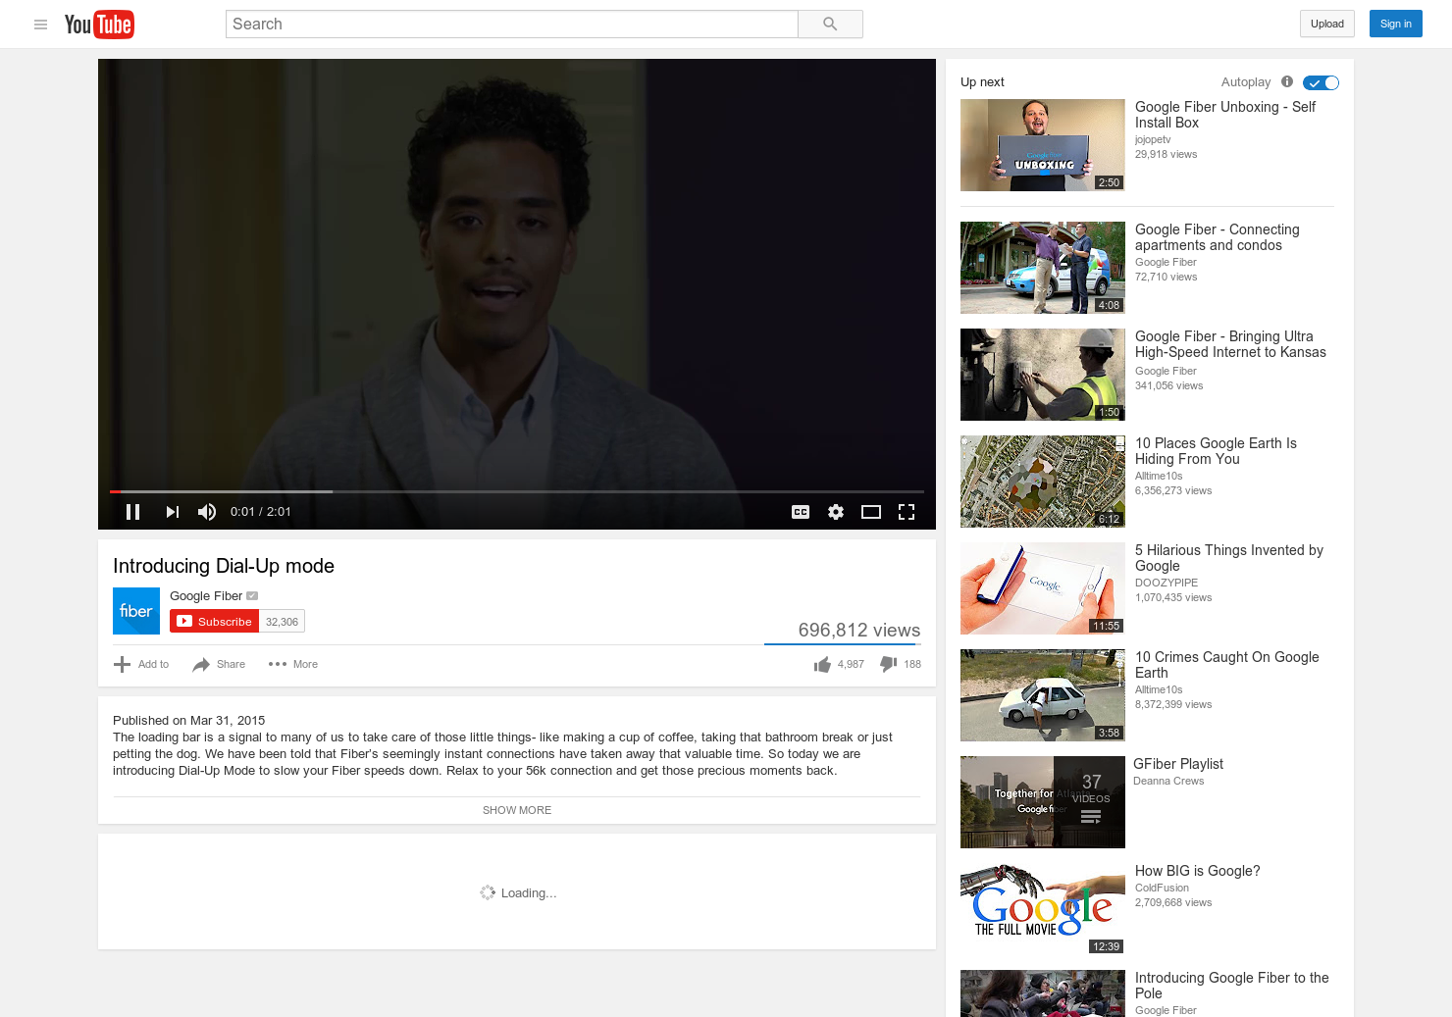Viewport: 1452px width, 1017px height.
Task: Click the search magnifier button
Action: click(x=830, y=25)
